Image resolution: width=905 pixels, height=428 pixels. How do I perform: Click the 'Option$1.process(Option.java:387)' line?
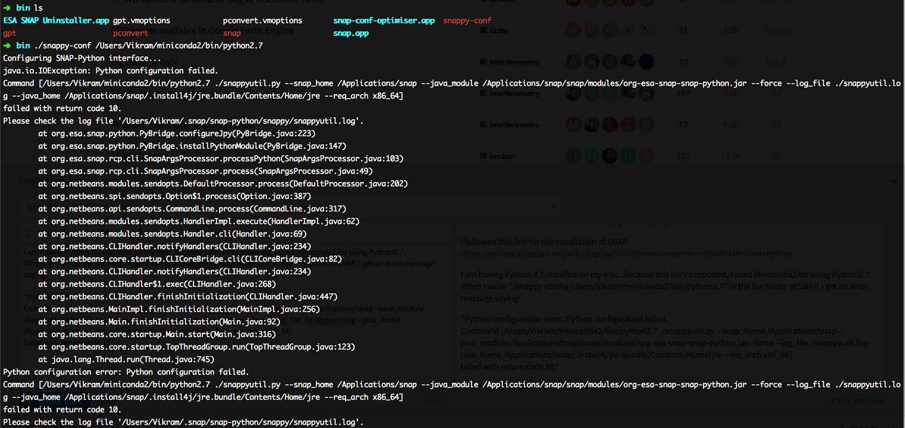pos(174,196)
